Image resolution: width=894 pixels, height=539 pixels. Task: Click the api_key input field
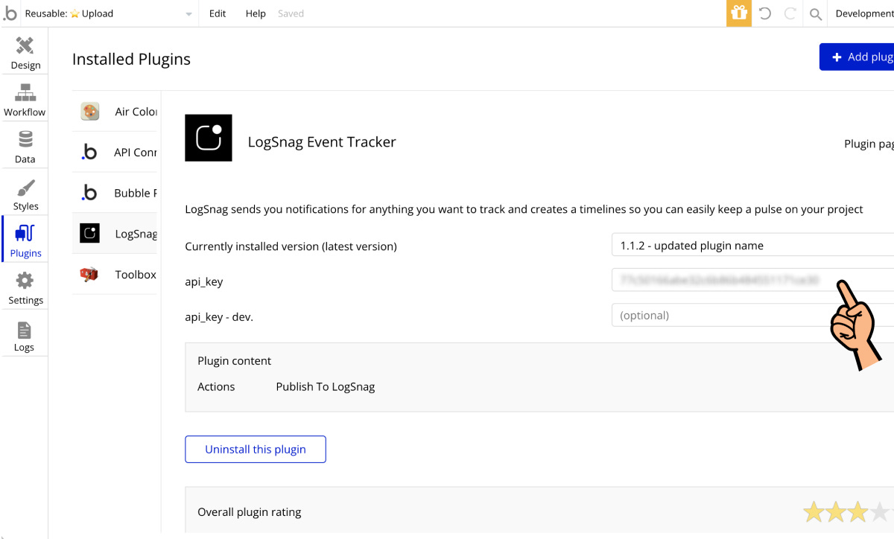pos(752,280)
